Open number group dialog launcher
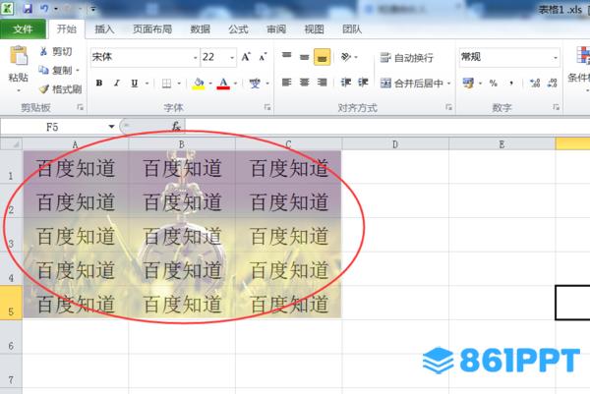The image size is (590, 394). click(x=556, y=107)
